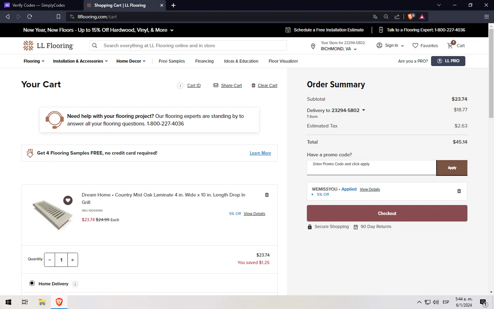This screenshot has height=309, width=494.
Task: Click the promo code input field
Action: tap(371, 168)
